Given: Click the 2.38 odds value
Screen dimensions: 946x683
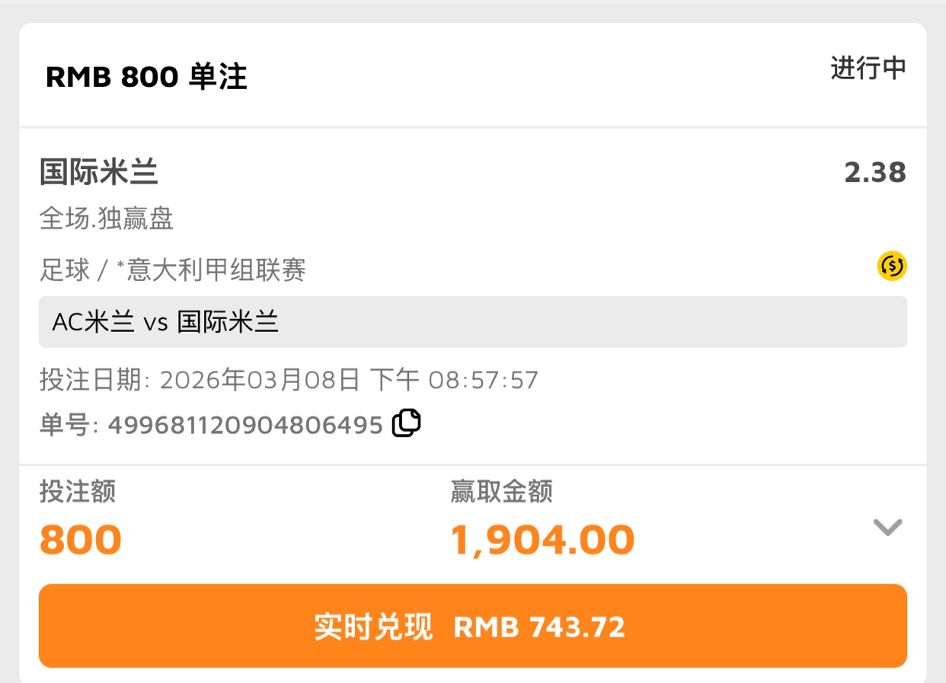Looking at the screenshot, I should [x=875, y=173].
